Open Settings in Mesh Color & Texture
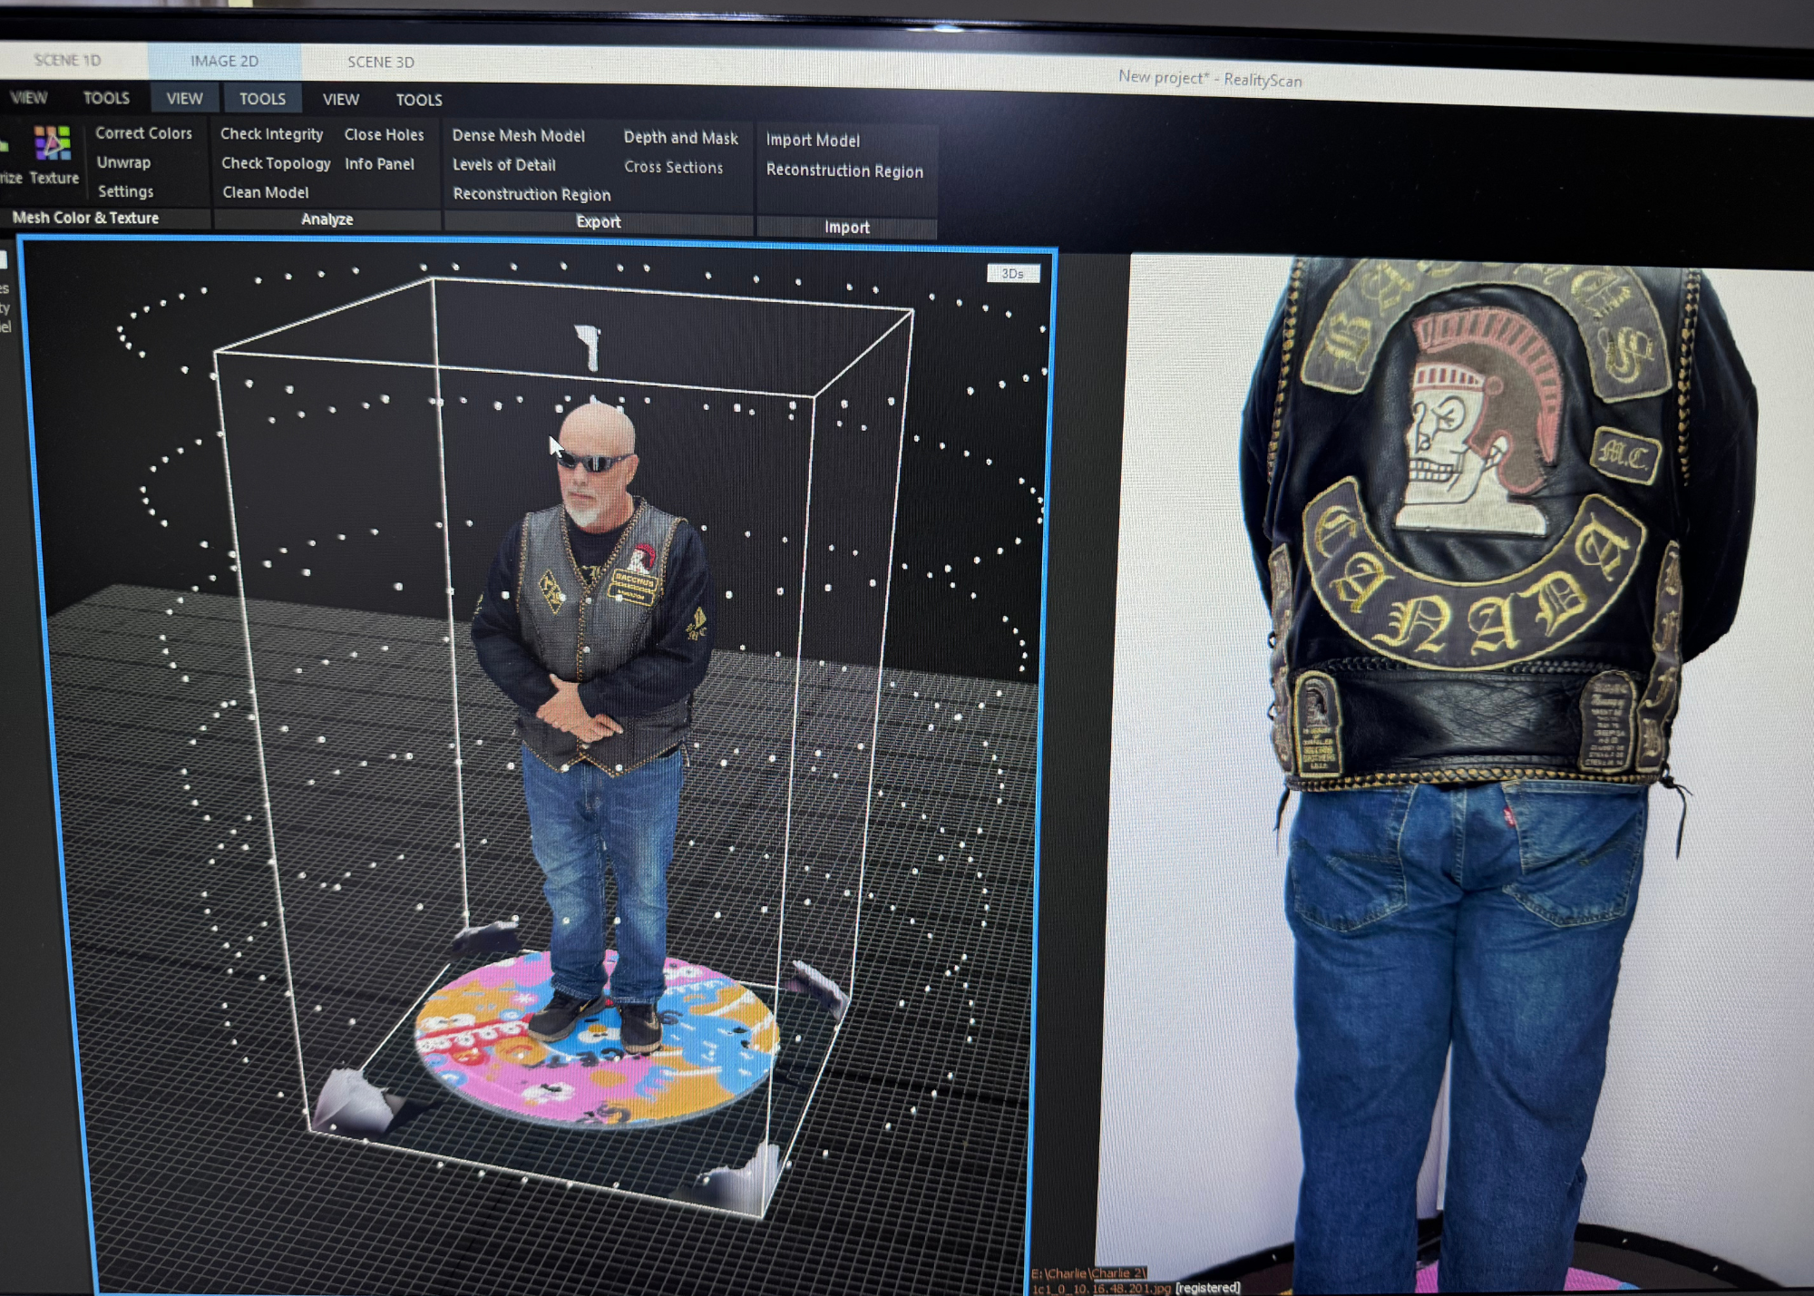1814x1296 pixels. [125, 191]
